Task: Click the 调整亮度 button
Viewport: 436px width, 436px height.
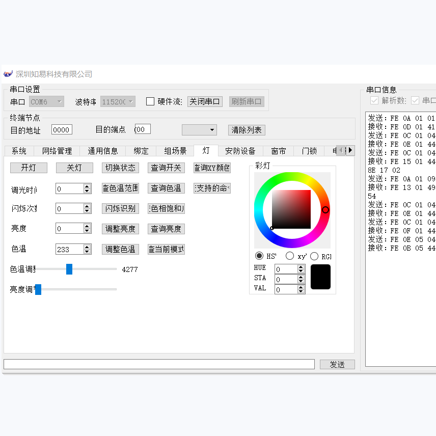Action: click(120, 229)
